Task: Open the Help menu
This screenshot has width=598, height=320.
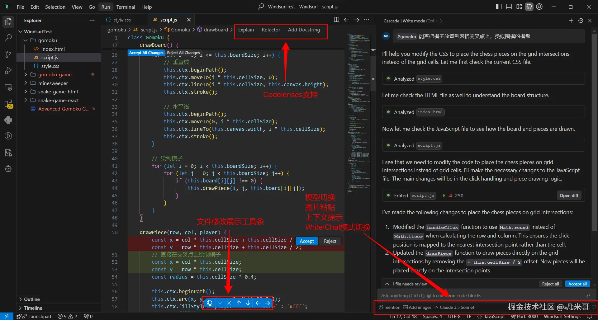Action: pyautogui.click(x=146, y=7)
